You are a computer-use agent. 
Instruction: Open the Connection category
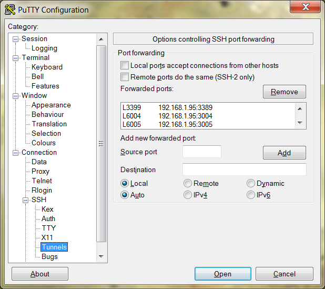tap(39, 152)
